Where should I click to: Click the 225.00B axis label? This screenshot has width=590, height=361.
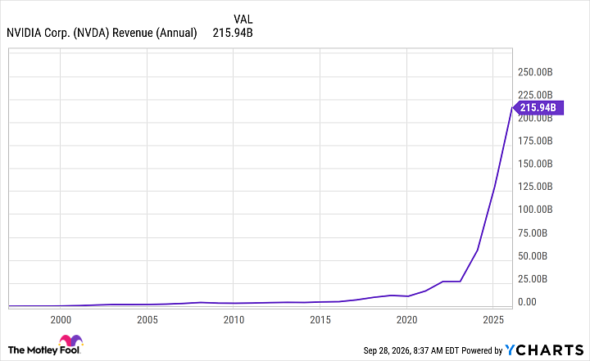coord(535,95)
